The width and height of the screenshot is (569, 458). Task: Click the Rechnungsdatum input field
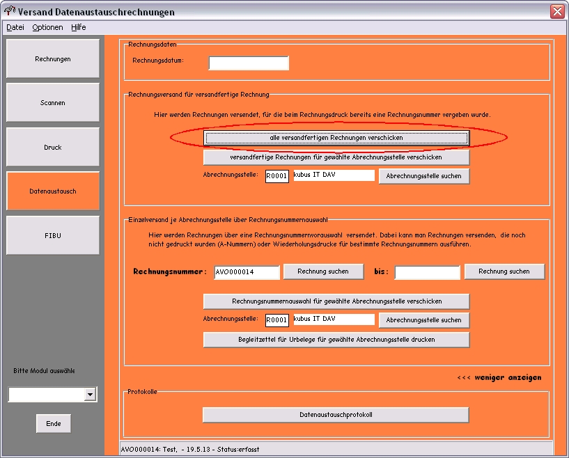coord(249,63)
